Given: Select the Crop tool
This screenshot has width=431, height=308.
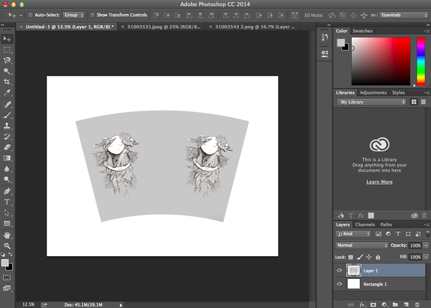Looking at the screenshot, I should point(7,82).
